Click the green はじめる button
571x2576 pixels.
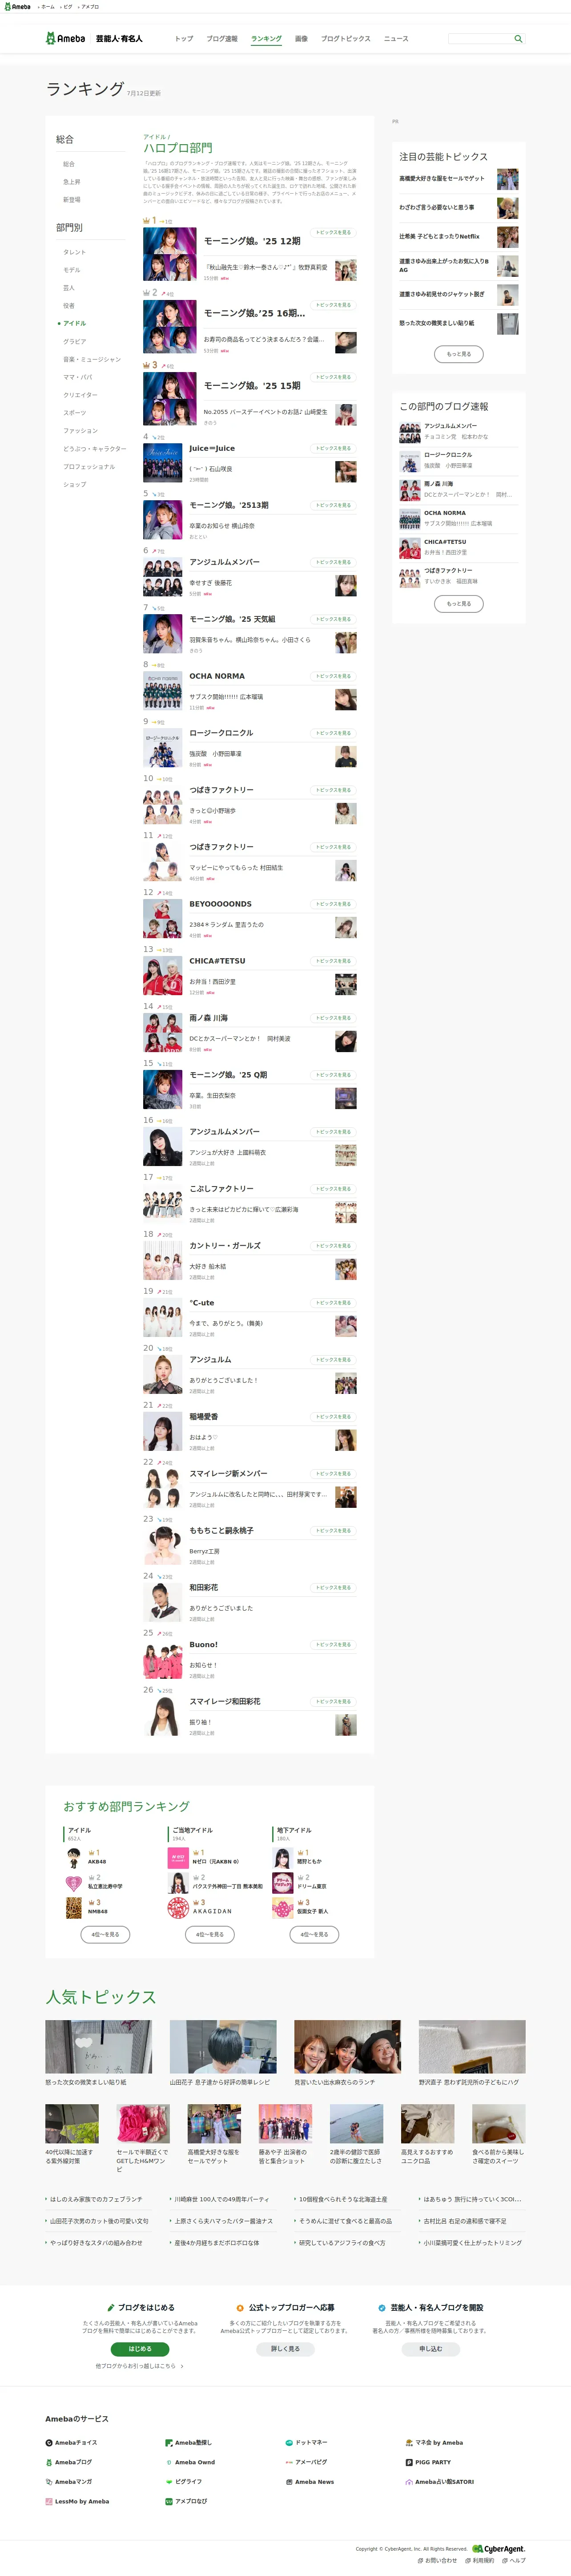tap(140, 2349)
